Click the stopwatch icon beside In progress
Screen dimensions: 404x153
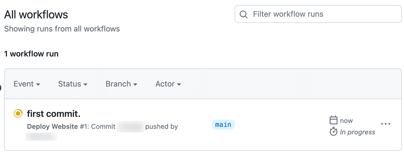click(333, 132)
